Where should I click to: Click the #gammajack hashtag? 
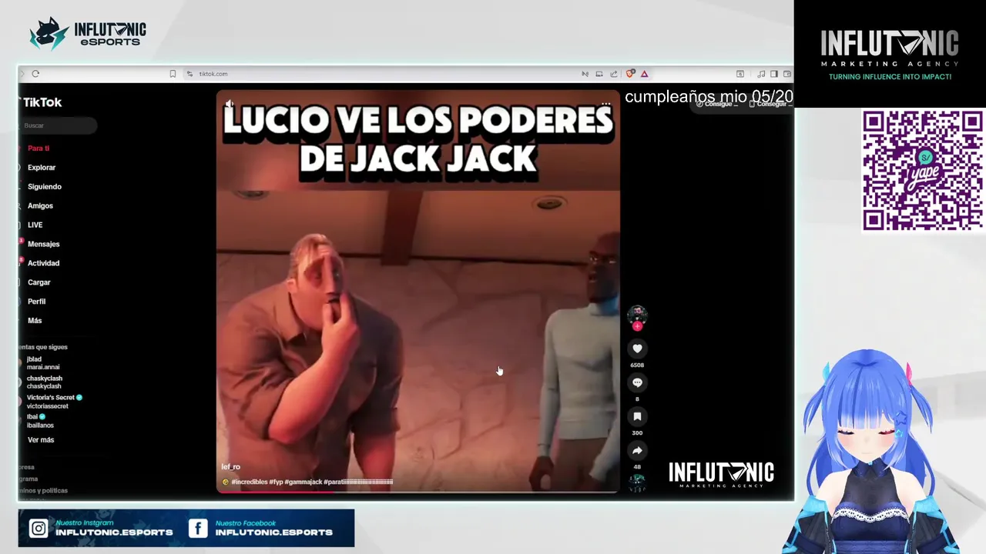tap(304, 482)
